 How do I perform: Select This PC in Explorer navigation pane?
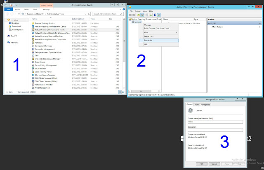coord(12,36)
